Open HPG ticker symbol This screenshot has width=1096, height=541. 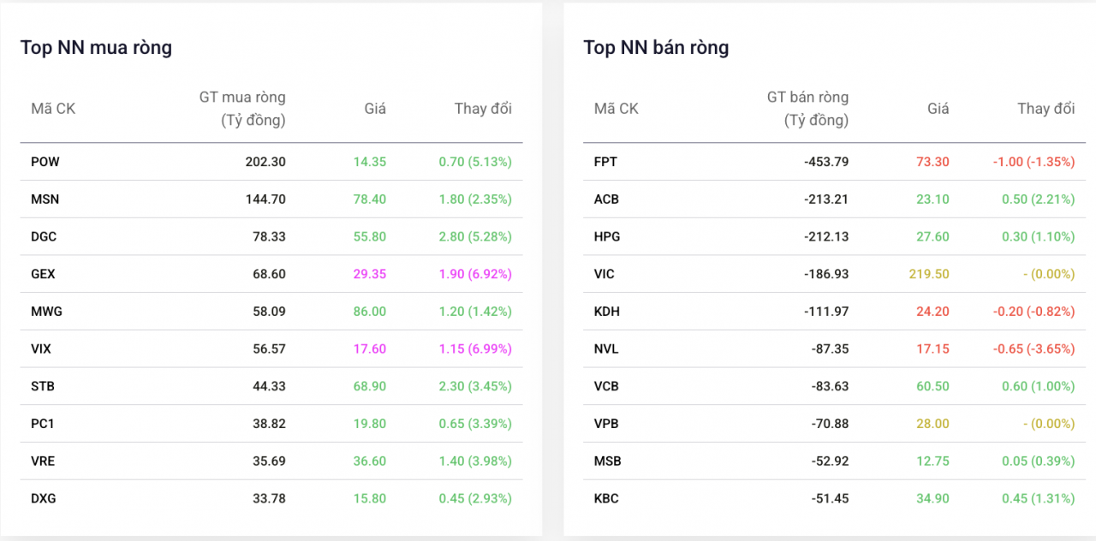point(606,237)
